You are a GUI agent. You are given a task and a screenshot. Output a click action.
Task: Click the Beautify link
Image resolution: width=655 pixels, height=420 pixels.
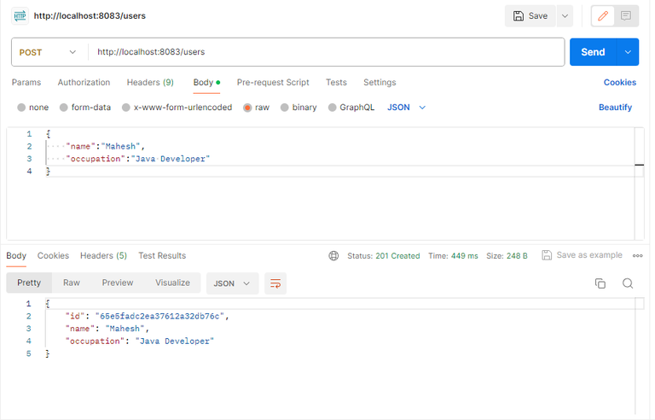pos(615,108)
